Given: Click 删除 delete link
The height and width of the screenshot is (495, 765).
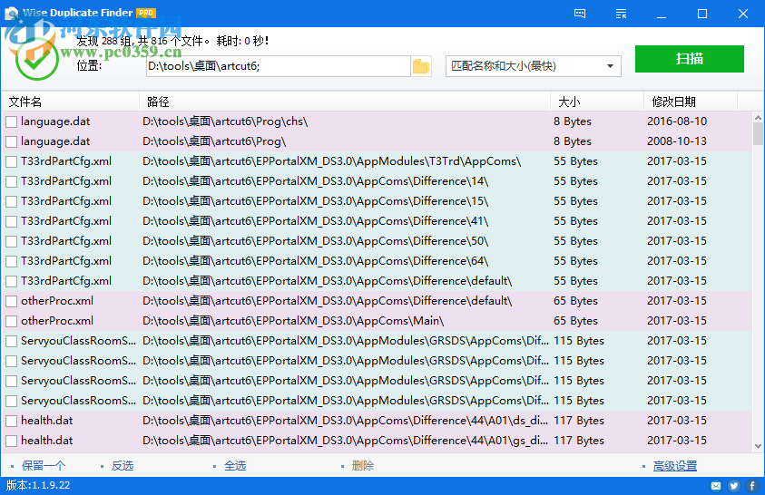Looking at the screenshot, I should point(363,466).
